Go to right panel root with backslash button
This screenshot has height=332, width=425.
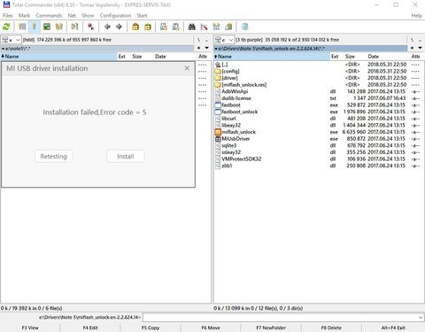coord(412,40)
